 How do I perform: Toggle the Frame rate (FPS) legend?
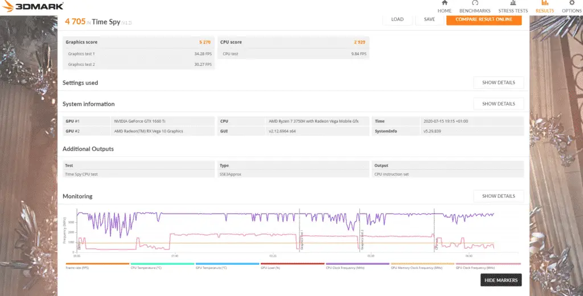click(97, 265)
